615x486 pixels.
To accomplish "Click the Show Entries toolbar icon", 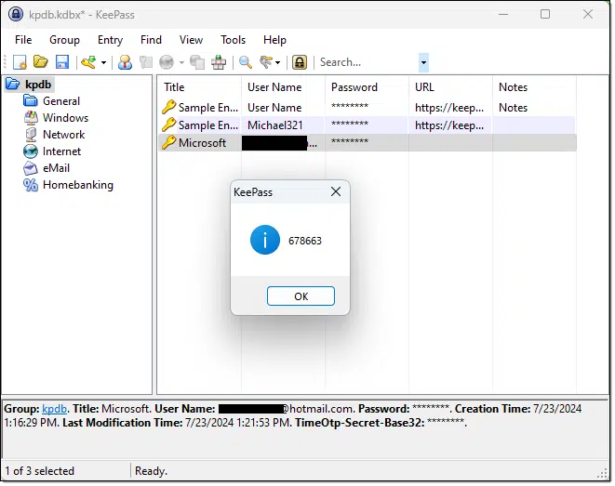I will click(x=266, y=62).
